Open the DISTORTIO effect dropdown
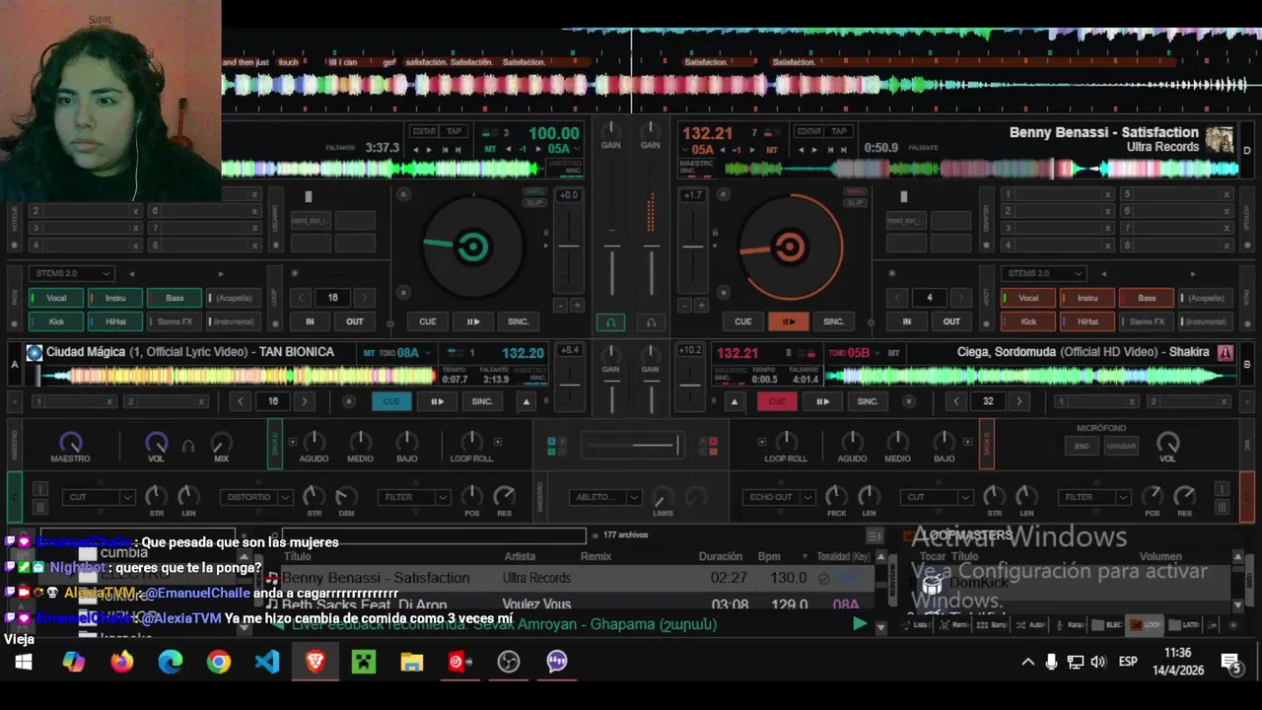This screenshot has width=1262, height=710. pyautogui.click(x=255, y=497)
